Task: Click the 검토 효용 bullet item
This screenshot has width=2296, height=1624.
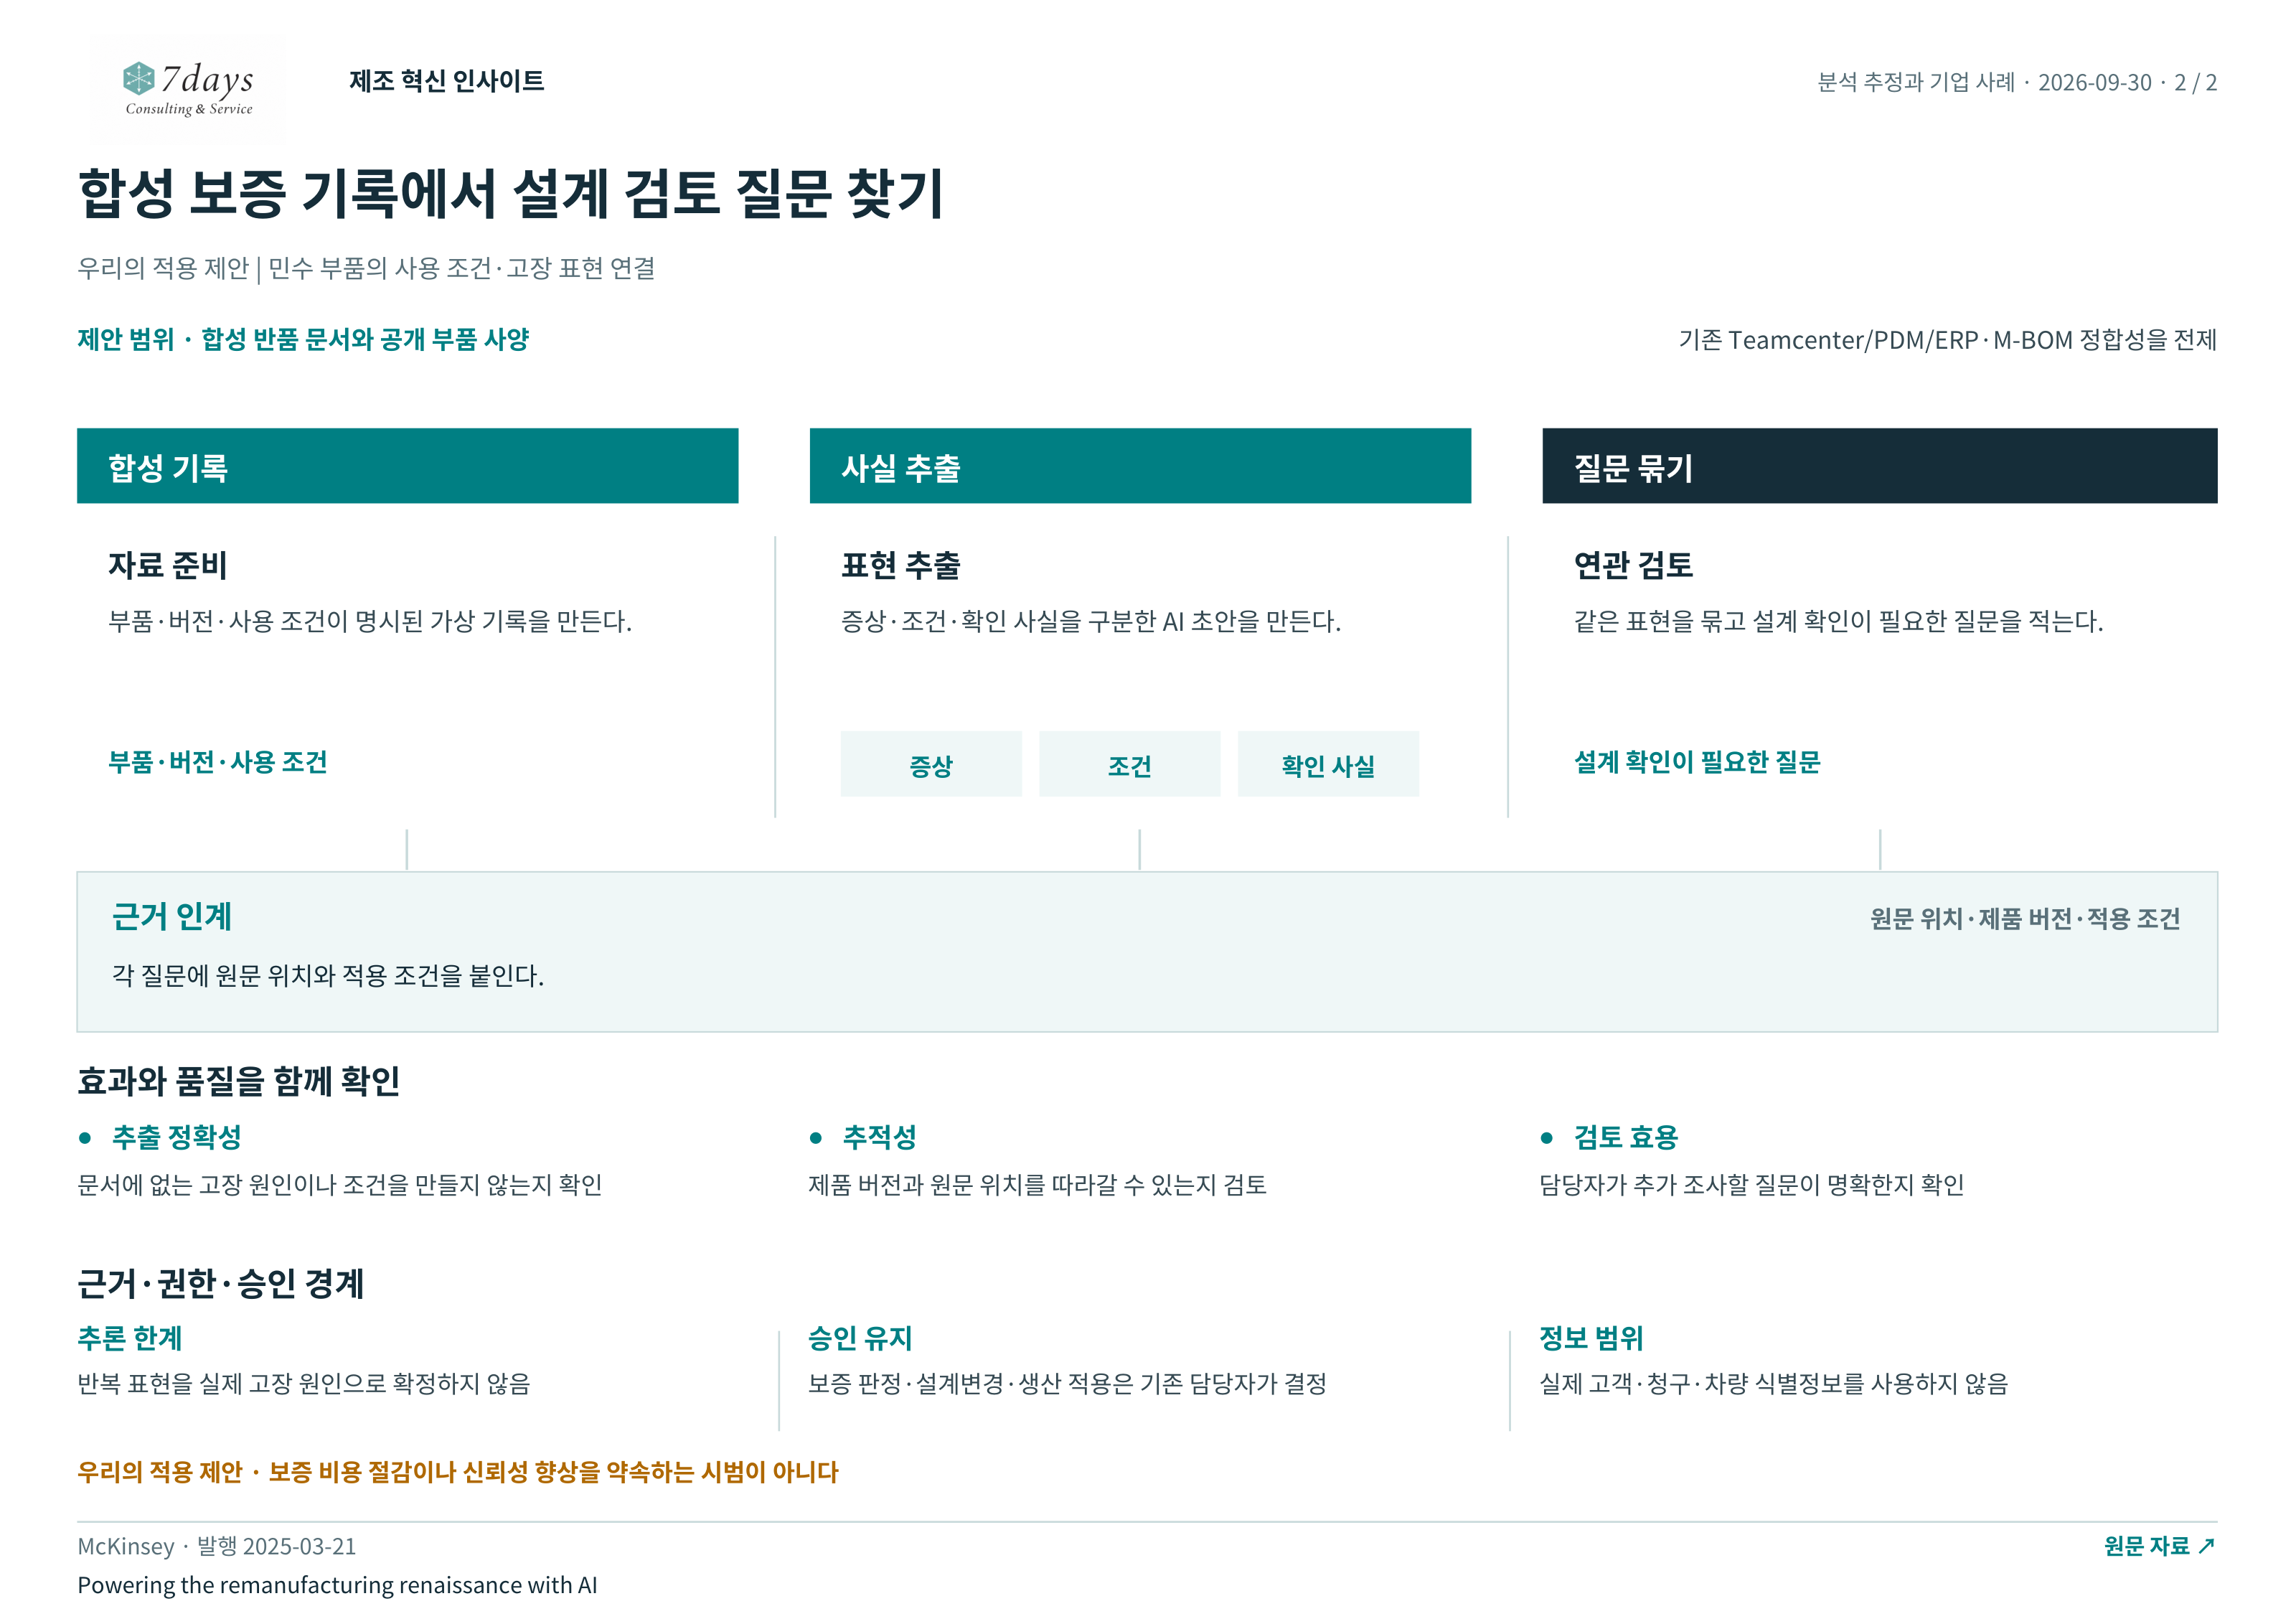Action: pos(1609,1137)
